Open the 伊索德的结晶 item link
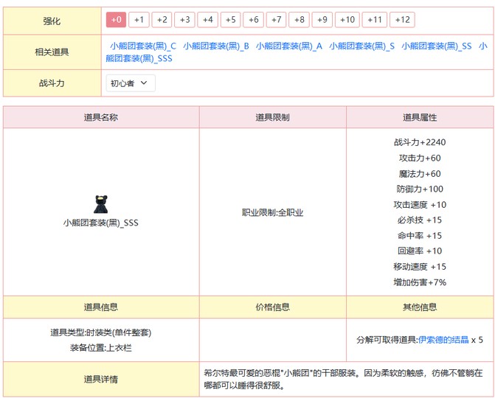Image resolution: width=495 pixels, height=398 pixels. [x=443, y=340]
